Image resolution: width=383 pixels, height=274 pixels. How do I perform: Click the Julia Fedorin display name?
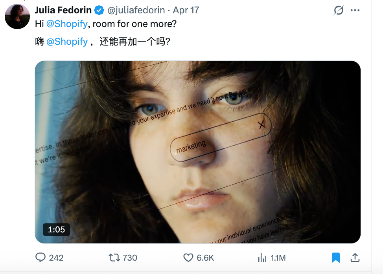click(63, 10)
